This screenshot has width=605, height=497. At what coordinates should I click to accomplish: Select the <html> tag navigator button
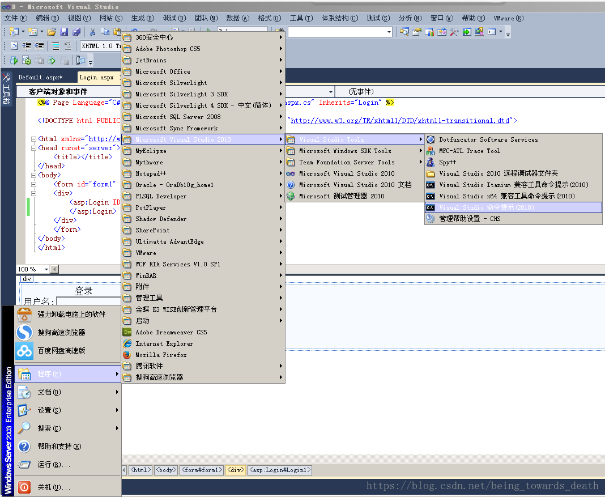140,470
